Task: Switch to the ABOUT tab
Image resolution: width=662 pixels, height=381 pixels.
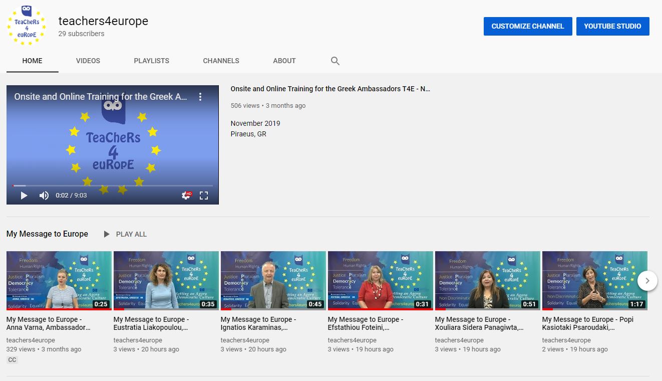Action: click(284, 61)
